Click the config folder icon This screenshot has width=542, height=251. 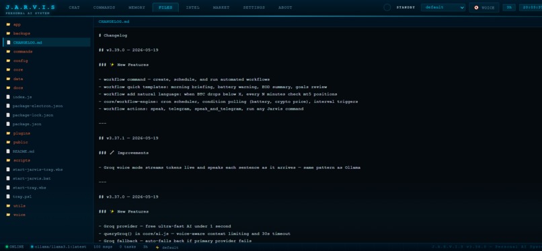[8, 61]
